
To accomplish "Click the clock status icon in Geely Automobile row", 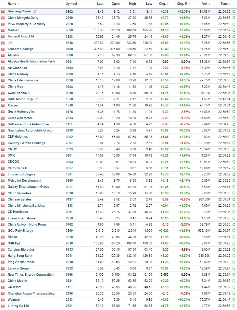I will [234, 112].
